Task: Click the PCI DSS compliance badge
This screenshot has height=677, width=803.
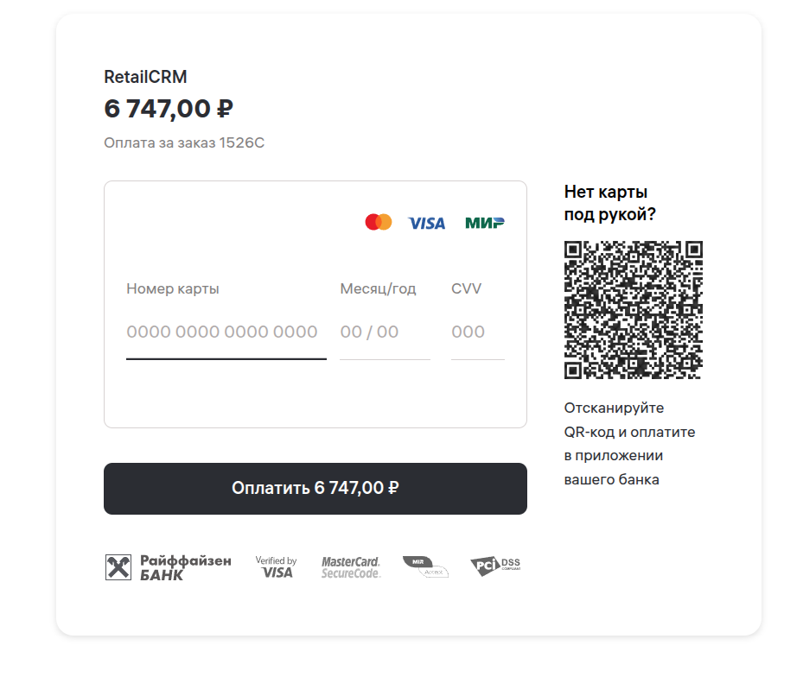Action: (x=495, y=566)
